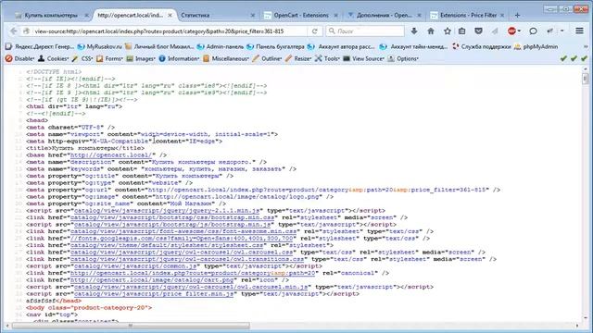Switch to Extensions - Price Filter tab
Image resolution: width=593 pixels, height=333 pixels.
pos(468,15)
